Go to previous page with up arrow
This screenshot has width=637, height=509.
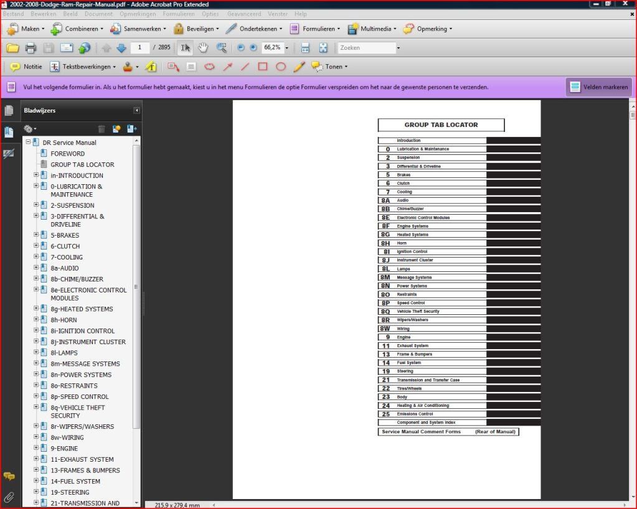[106, 48]
